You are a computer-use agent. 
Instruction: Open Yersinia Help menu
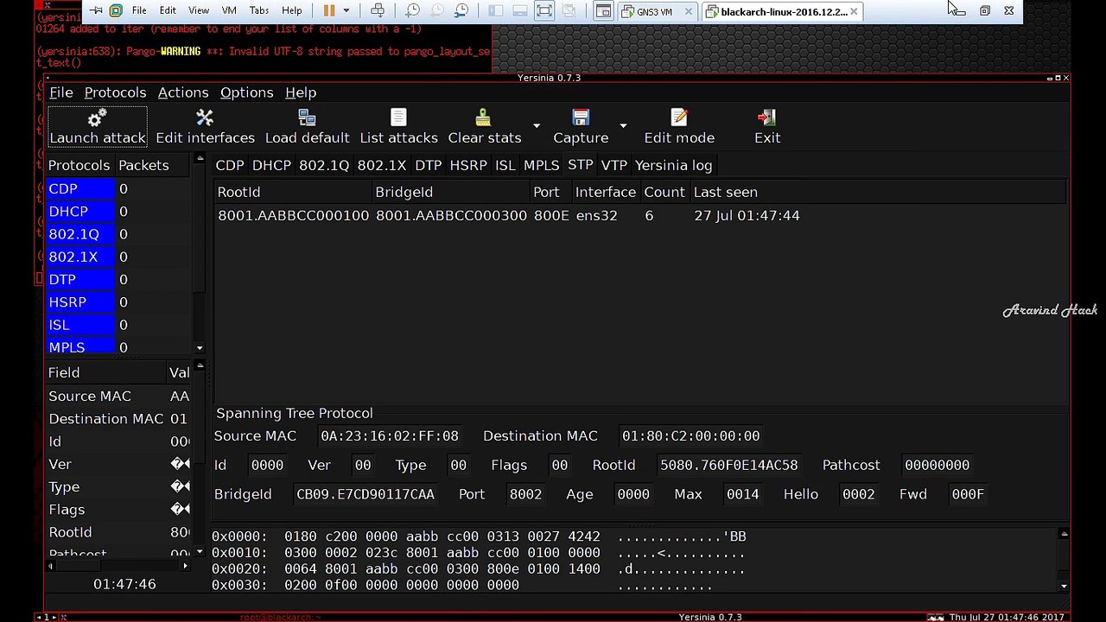[x=301, y=92]
